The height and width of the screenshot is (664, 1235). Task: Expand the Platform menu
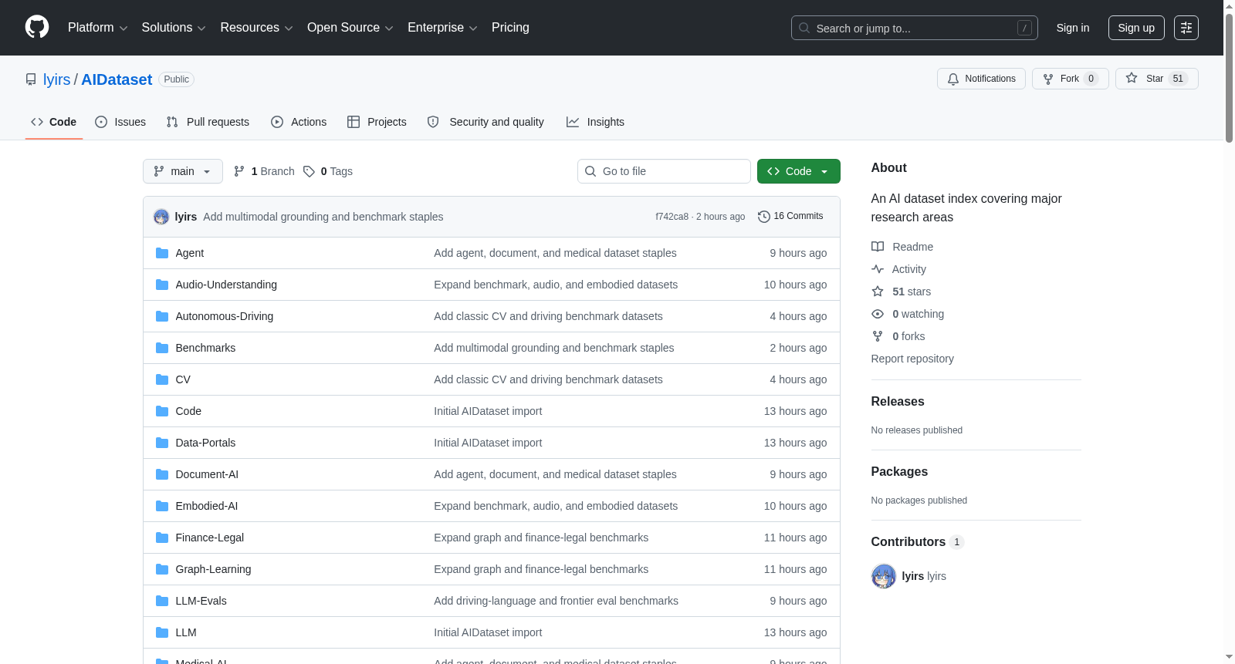[x=97, y=28]
